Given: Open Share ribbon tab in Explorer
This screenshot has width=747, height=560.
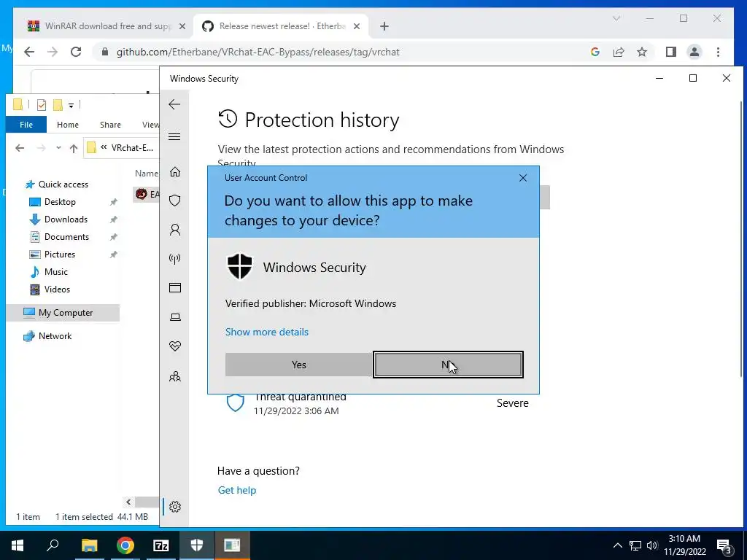Looking at the screenshot, I should [110, 124].
